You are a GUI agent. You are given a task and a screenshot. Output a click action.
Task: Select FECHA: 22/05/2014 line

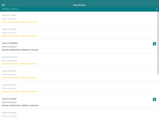[x=9, y=89]
